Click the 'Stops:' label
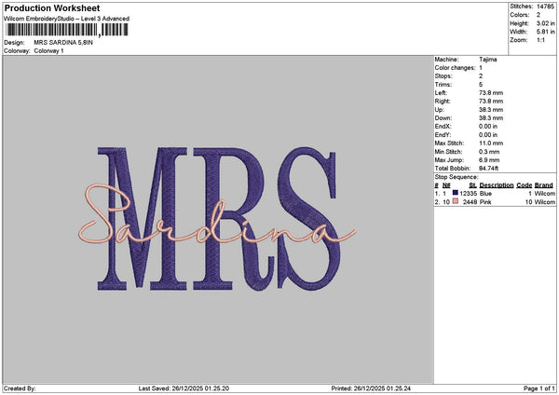The width and height of the screenshot is (559, 395). tap(443, 76)
